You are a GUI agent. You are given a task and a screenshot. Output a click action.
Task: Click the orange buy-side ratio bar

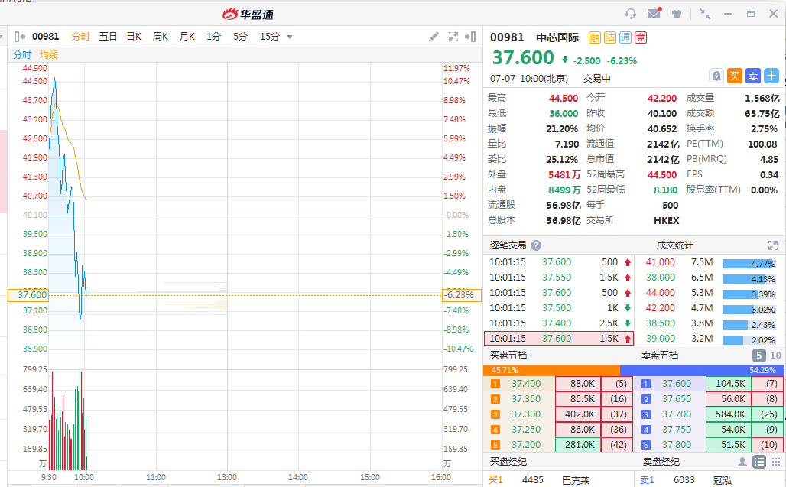551,370
